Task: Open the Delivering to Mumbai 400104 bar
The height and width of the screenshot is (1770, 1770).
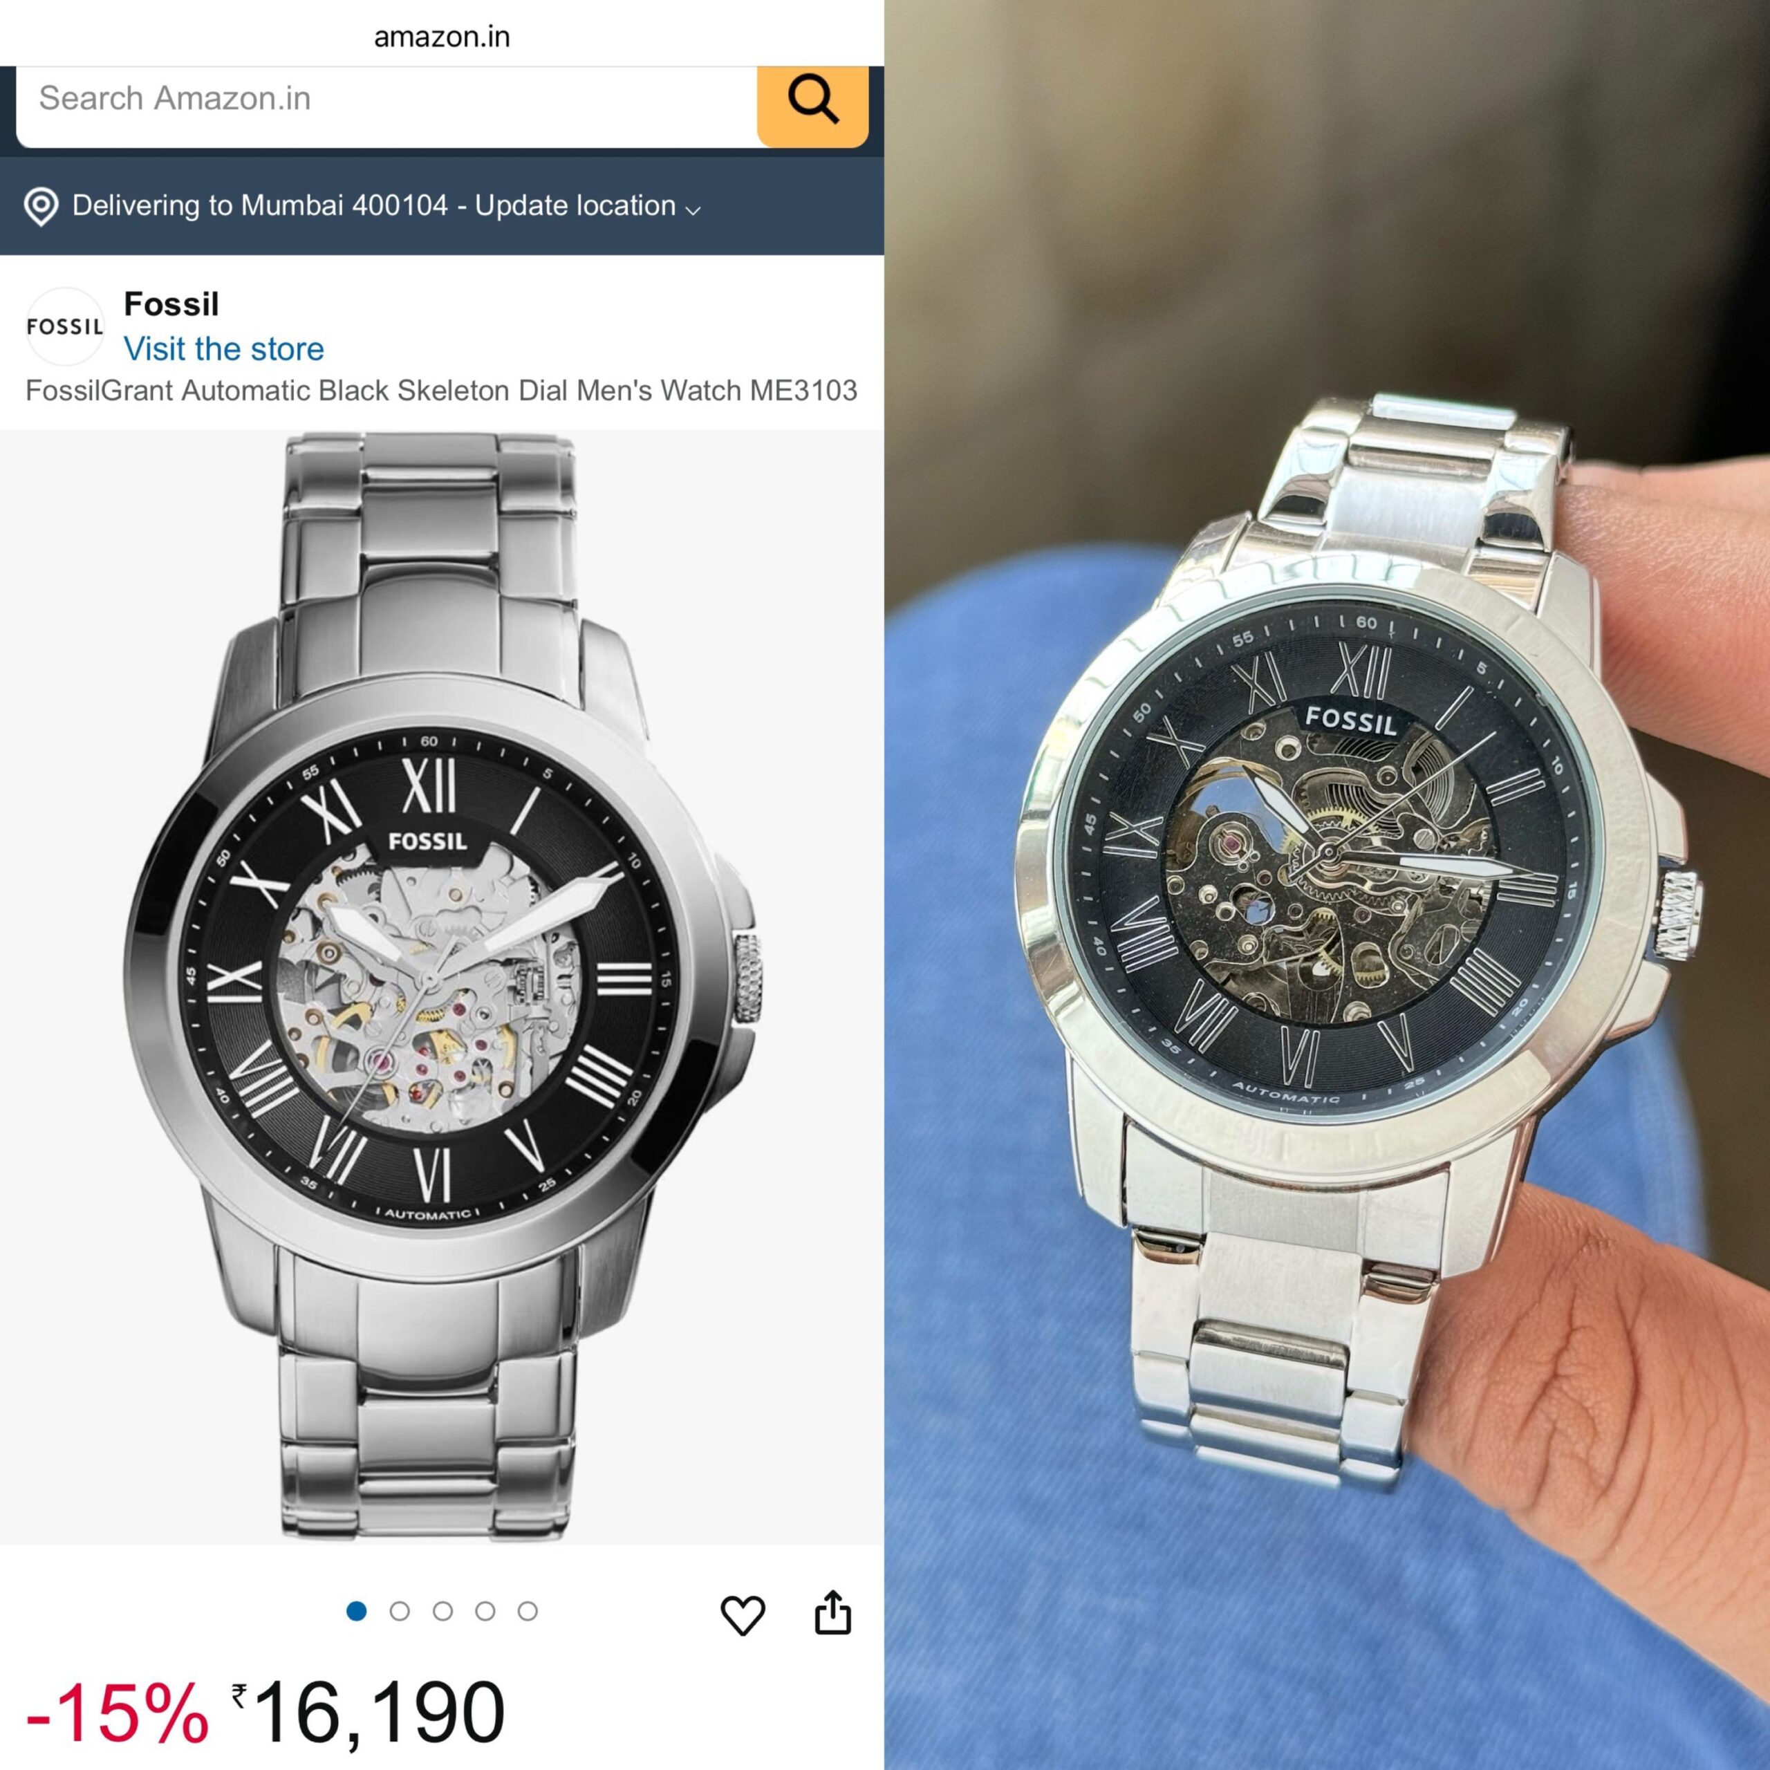Action: point(442,205)
